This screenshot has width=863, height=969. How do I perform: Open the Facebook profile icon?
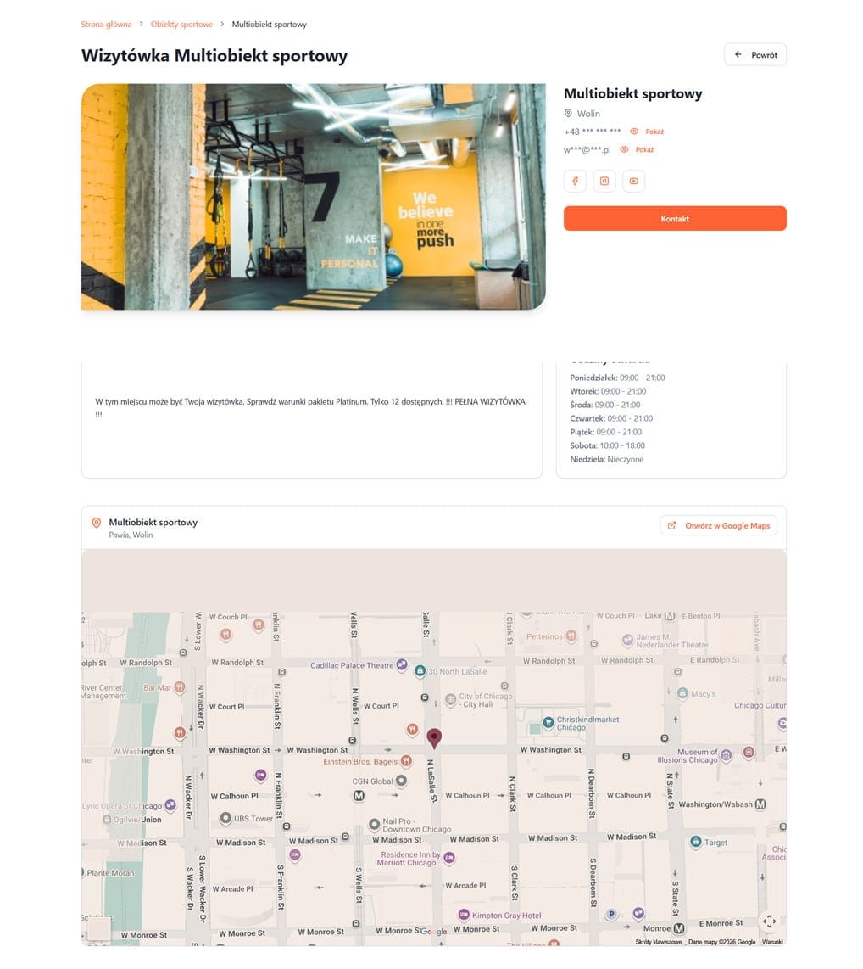[575, 181]
